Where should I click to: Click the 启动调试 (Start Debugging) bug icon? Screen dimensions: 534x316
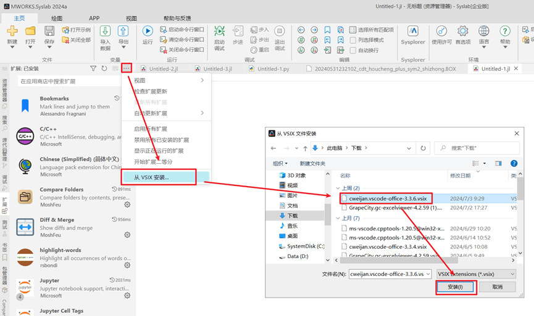click(x=219, y=31)
